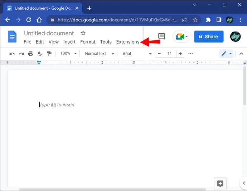Star the Untitled document
Viewport: 247px width, 191px height.
point(83,33)
